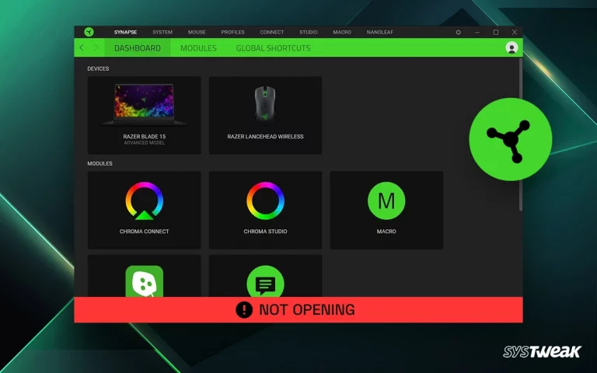This screenshot has height=373, width=597.
Task: Open the chat bubble module icon
Action: point(265,281)
